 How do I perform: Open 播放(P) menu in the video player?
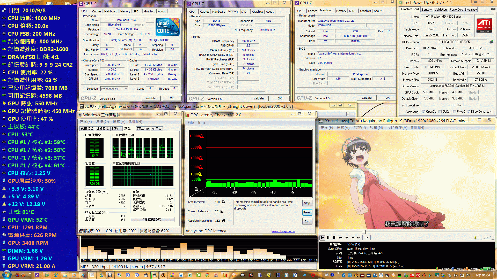[x=360, y=128]
